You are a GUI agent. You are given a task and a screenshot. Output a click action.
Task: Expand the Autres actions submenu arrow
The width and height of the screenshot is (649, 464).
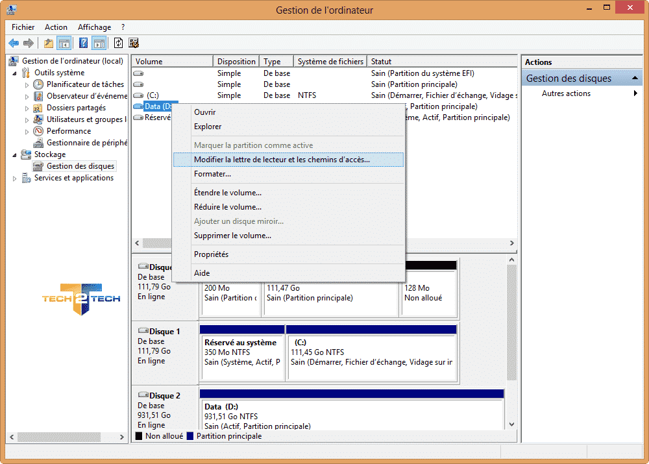point(635,93)
